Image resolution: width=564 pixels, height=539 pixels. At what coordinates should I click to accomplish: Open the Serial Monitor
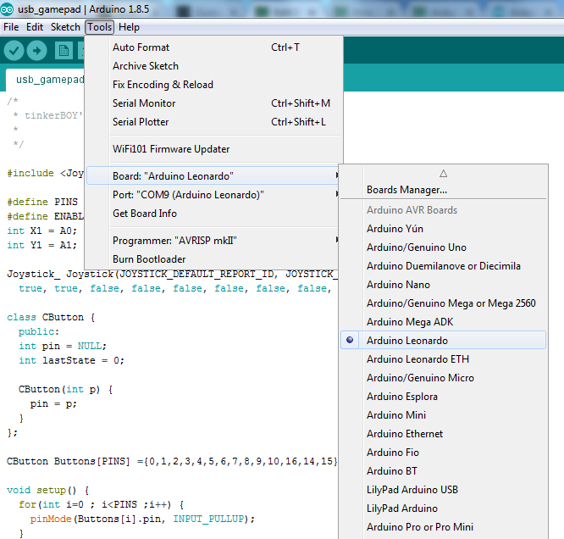coord(214,103)
